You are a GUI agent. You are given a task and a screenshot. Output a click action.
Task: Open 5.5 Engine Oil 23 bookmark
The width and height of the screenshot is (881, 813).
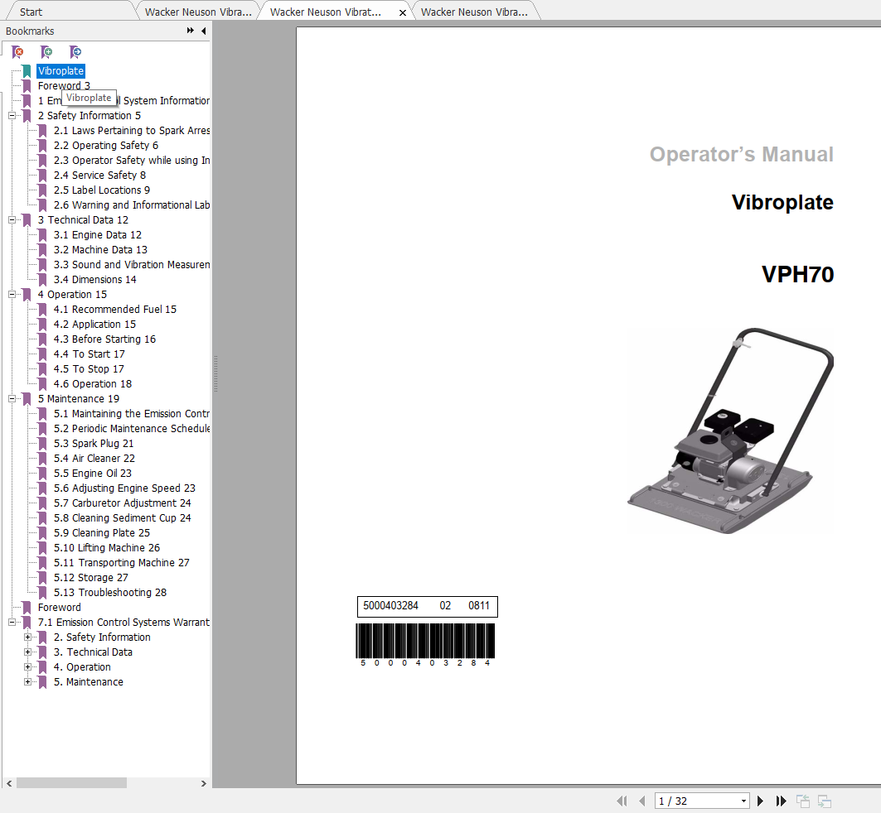[92, 474]
